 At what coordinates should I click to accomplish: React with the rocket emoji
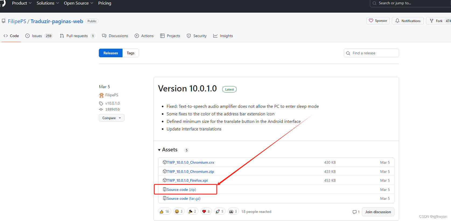point(220,212)
